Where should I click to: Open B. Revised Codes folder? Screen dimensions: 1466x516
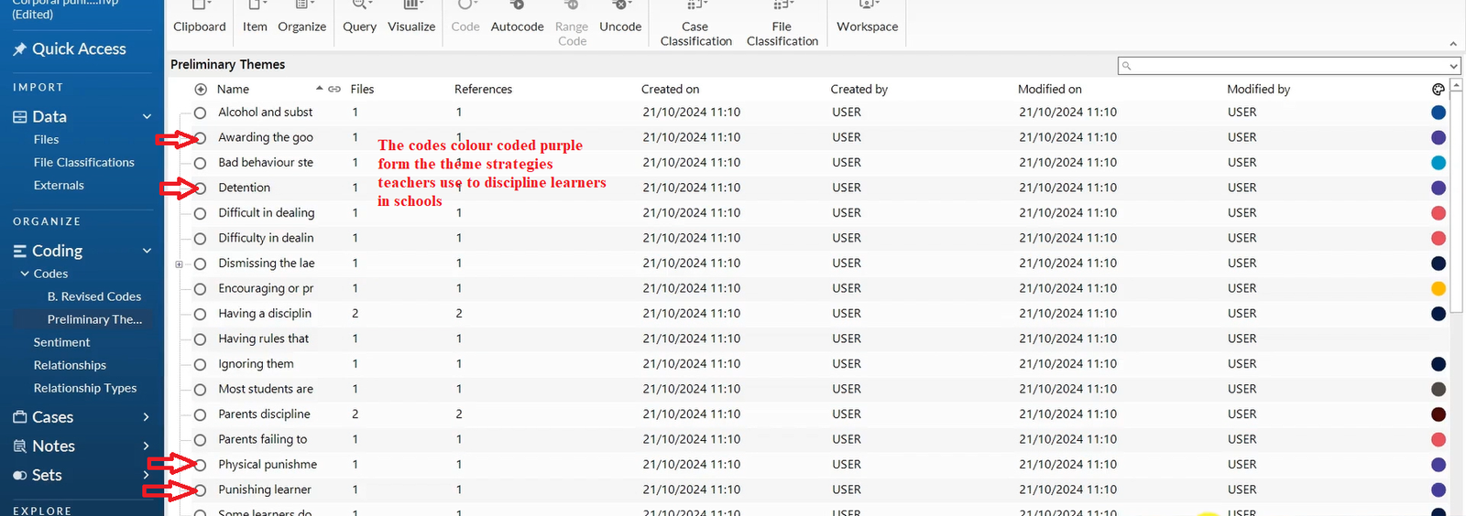(x=94, y=296)
